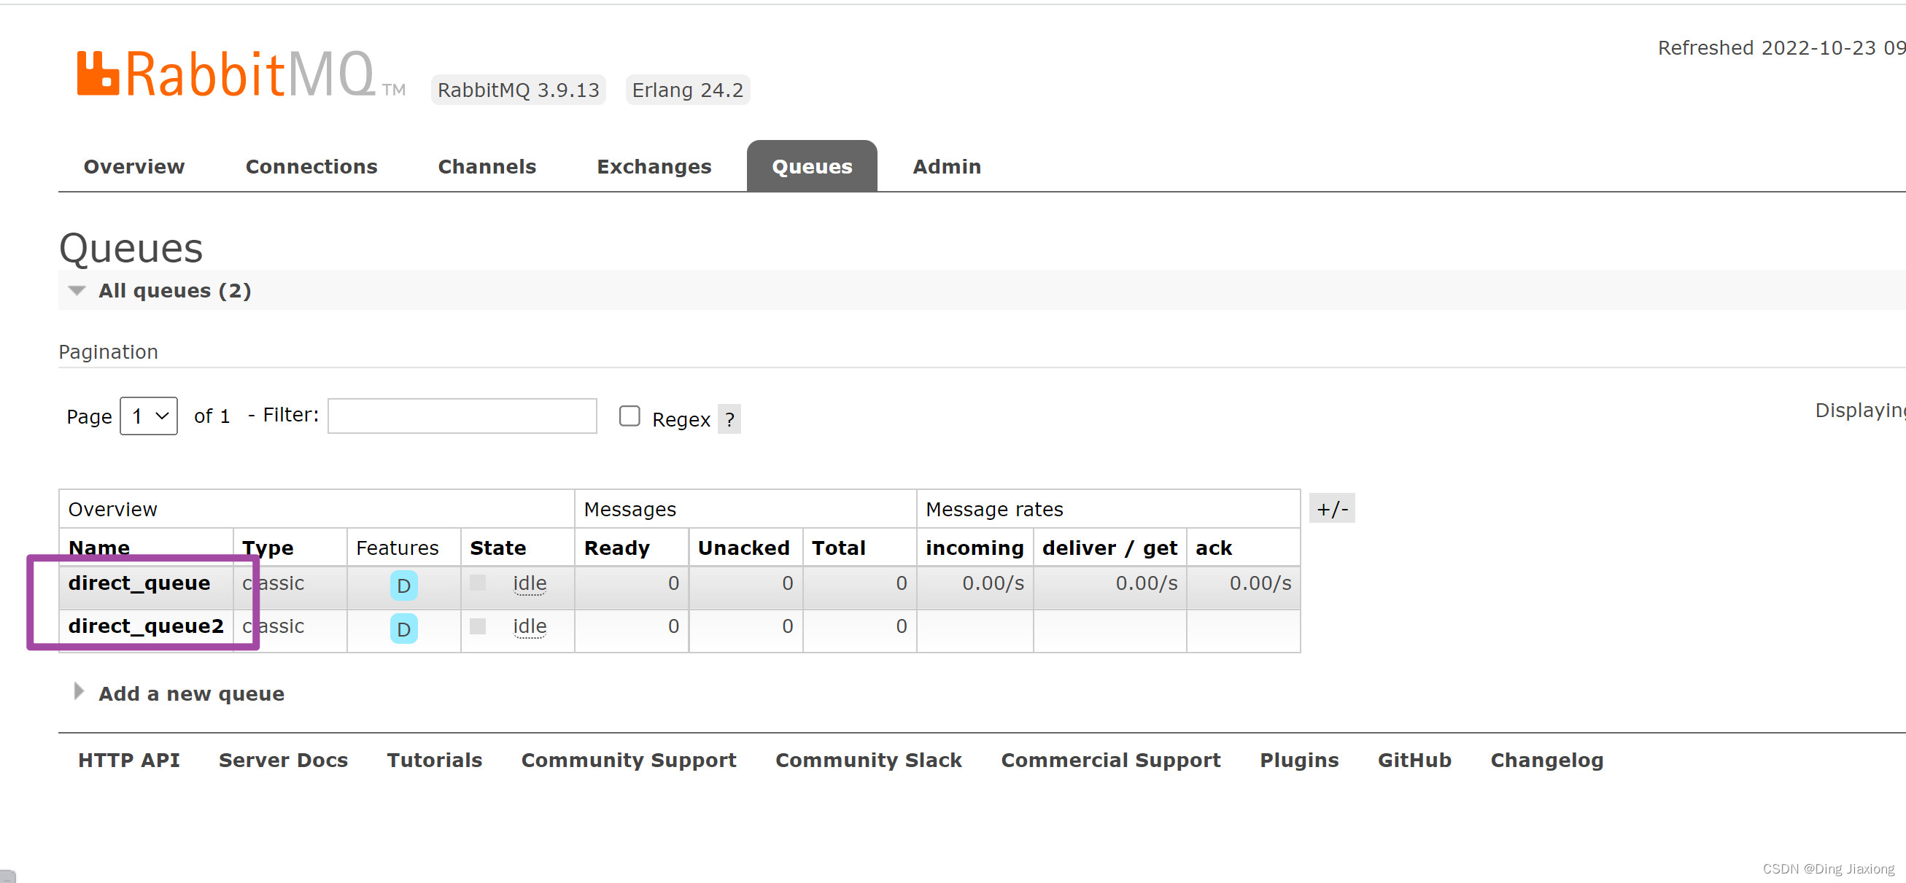Click the Regex help question mark
This screenshot has width=1906, height=883.
pyautogui.click(x=729, y=419)
